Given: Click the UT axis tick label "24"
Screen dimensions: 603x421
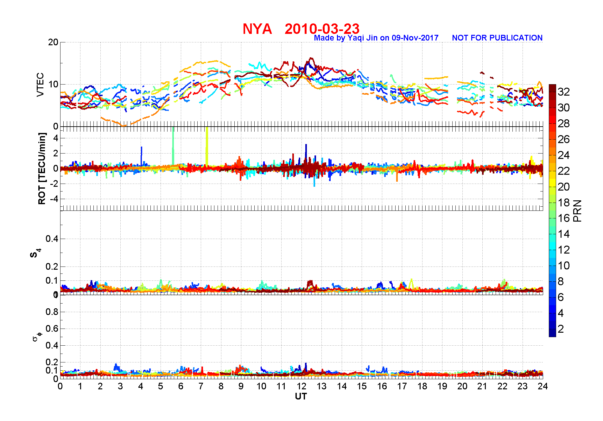Looking at the screenshot, I should 543,386.
